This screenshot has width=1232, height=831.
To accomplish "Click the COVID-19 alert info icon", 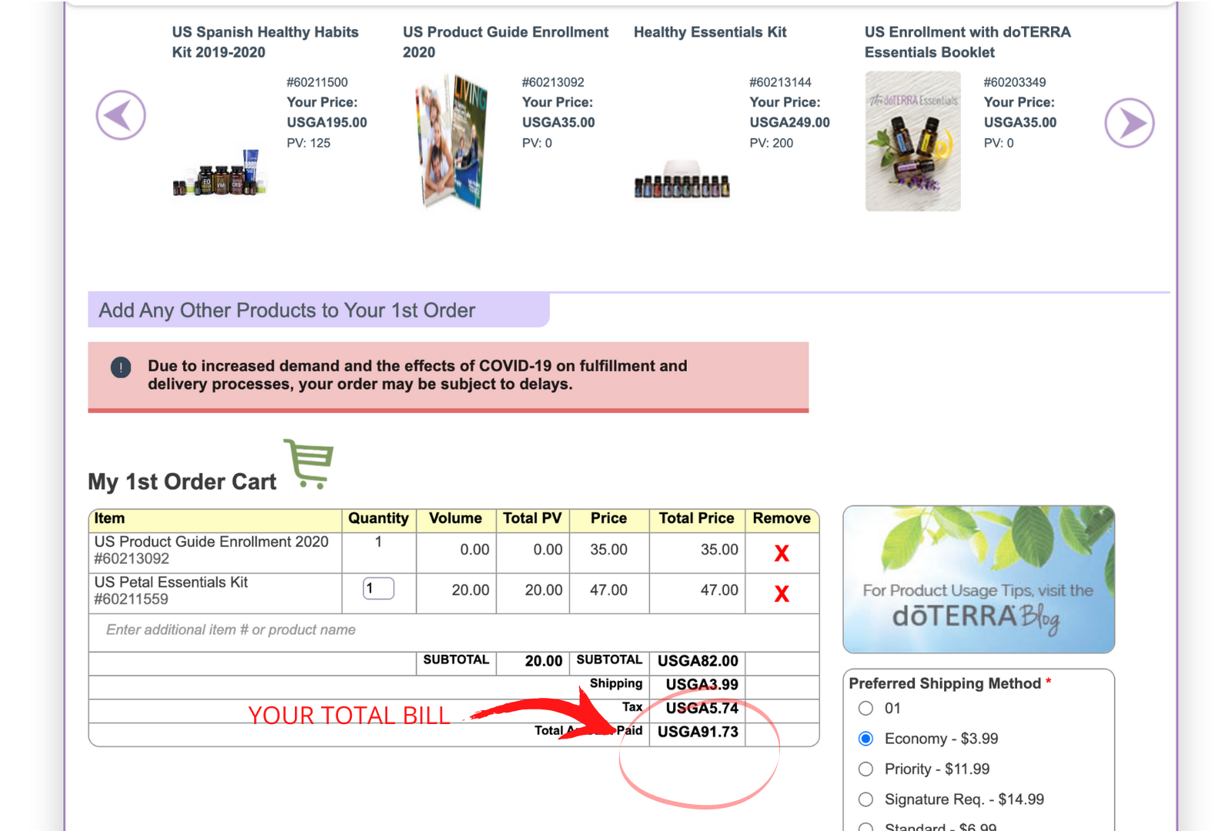I will tap(121, 368).
